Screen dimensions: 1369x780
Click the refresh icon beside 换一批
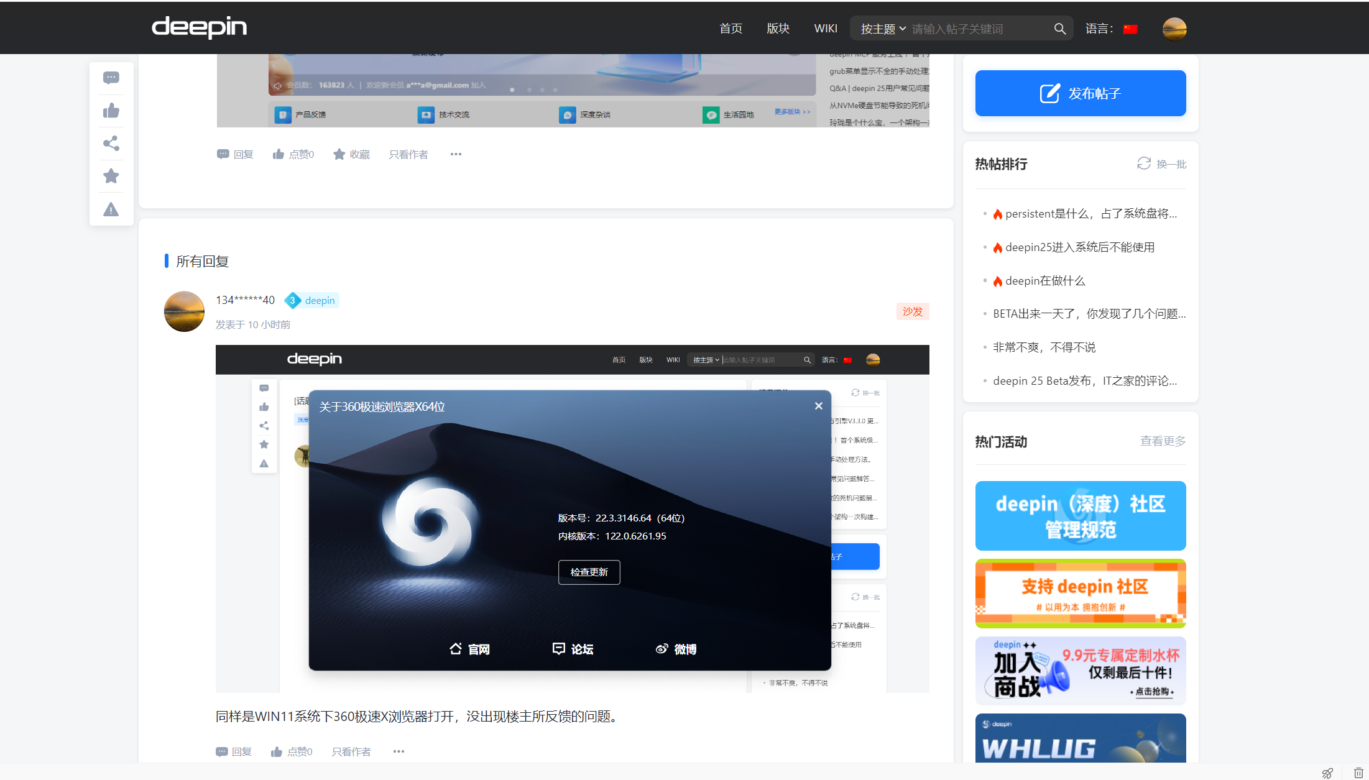[1144, 163]
